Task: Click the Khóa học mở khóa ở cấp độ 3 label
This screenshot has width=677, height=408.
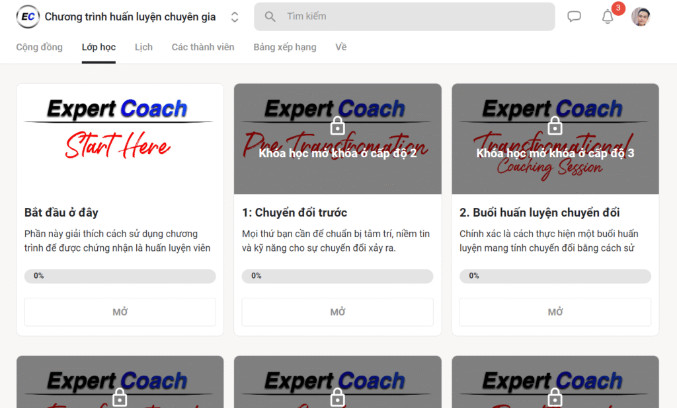Action: (555, 153)
